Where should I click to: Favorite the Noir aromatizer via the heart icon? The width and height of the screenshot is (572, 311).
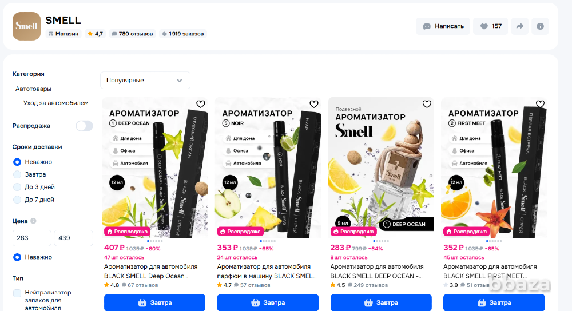(x=313, y=104)
